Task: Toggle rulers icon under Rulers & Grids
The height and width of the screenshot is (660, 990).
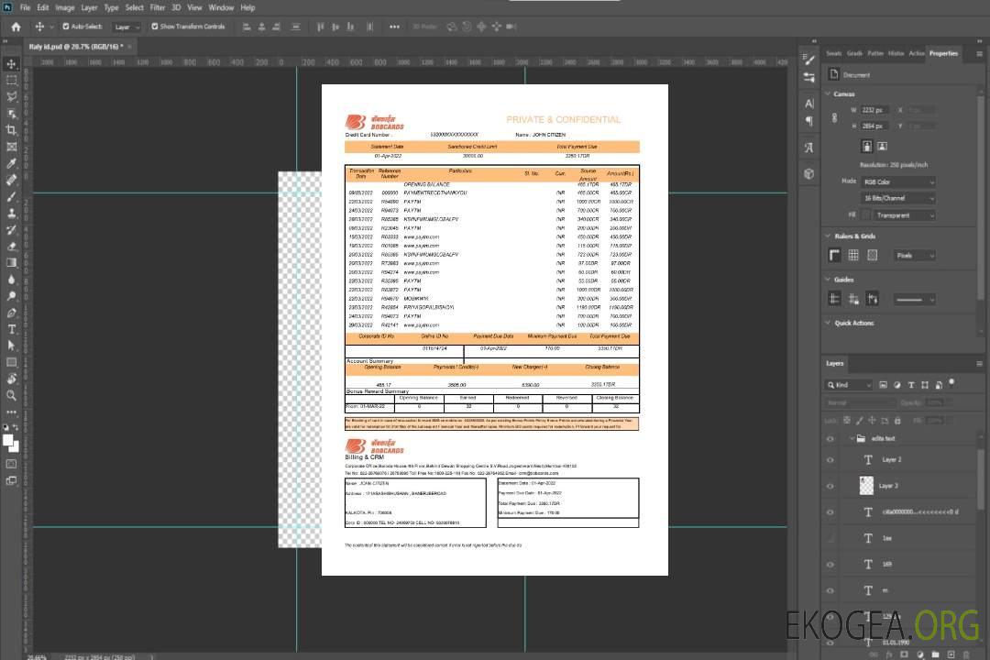Action: coord(835,255)
